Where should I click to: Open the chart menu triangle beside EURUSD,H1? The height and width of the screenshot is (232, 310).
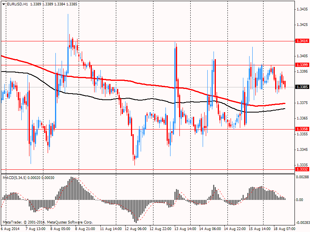click(x=4, y=4)
